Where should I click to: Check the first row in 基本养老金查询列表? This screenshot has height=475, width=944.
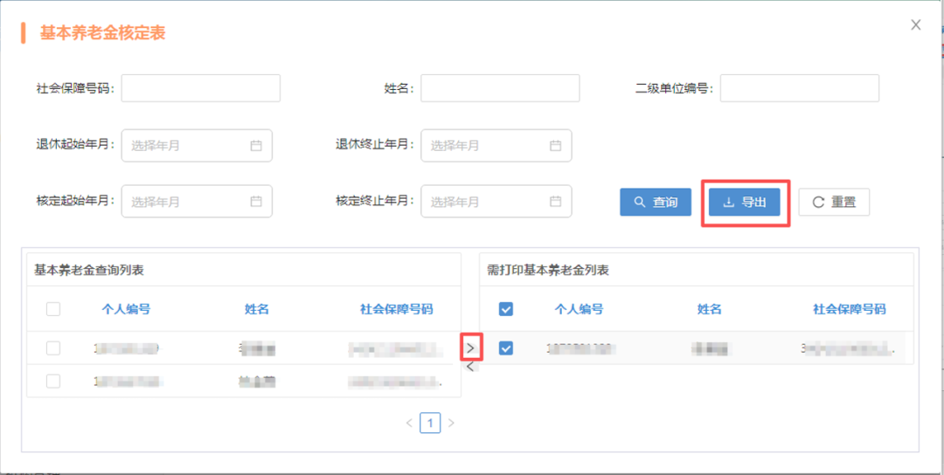tap(53, 348)
